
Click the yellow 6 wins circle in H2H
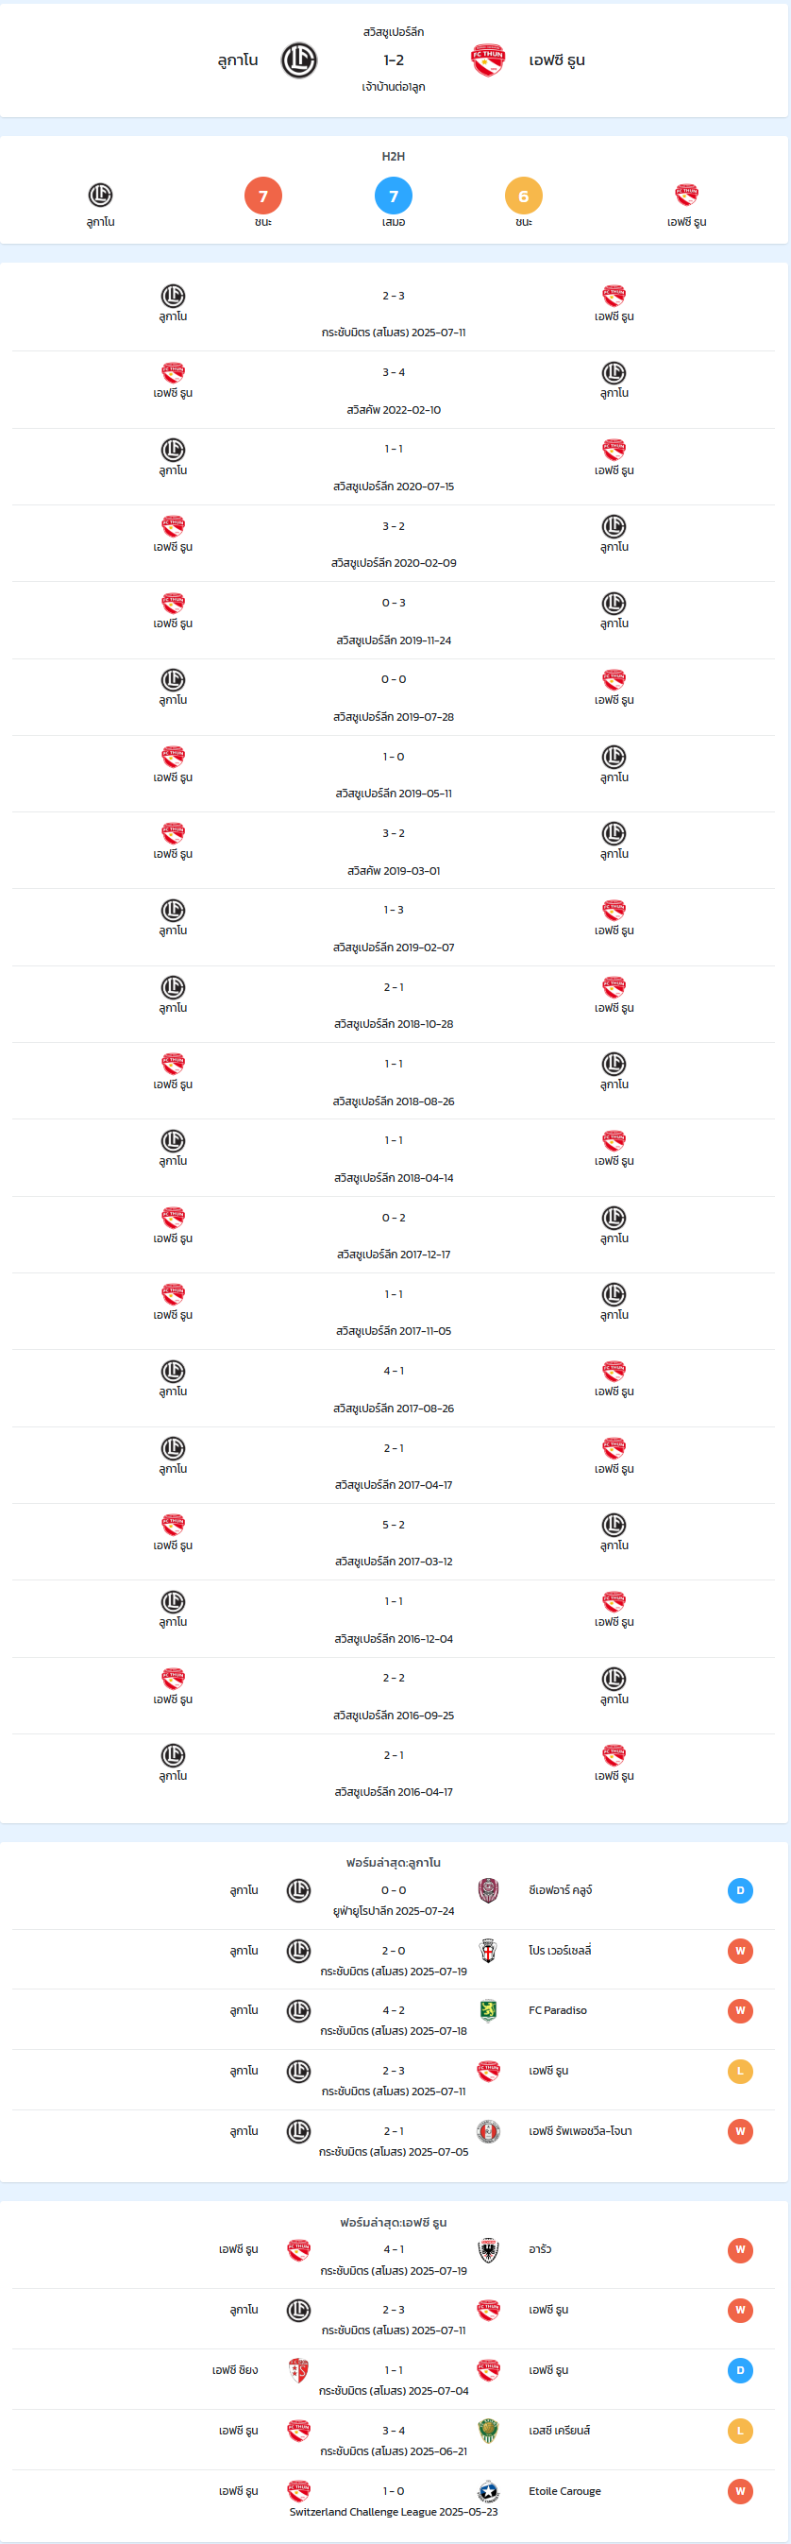click(x=524, y=196)
